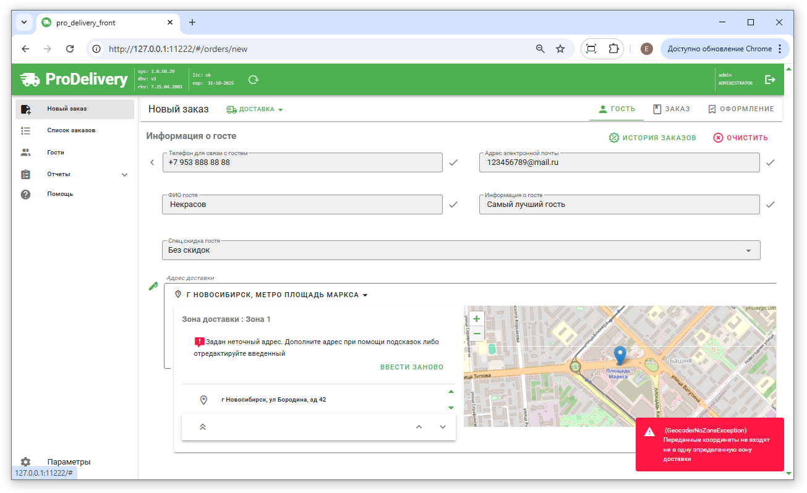Click the blue location pin on map
Image resolution: width=807 pixels, height=493 pixels.
[x=620, y=355]
